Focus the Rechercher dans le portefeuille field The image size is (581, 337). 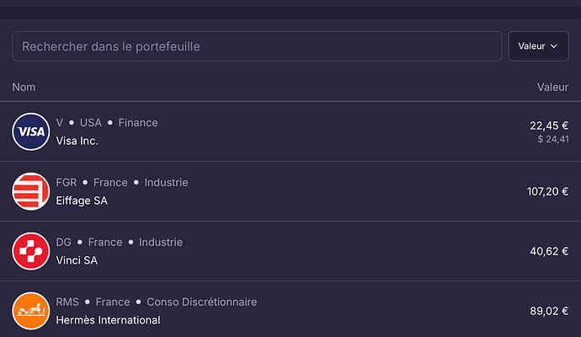click(257, 46)
